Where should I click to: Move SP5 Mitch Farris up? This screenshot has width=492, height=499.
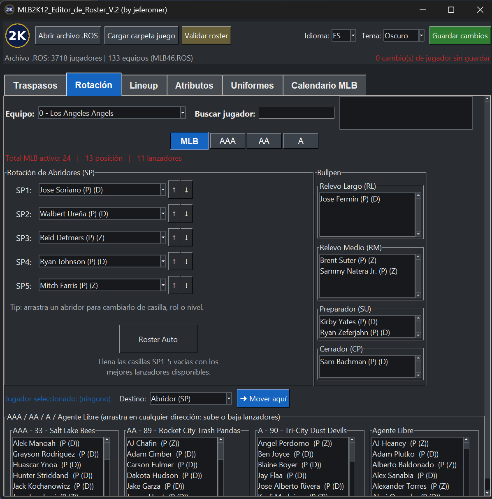(x=174, y=285)
